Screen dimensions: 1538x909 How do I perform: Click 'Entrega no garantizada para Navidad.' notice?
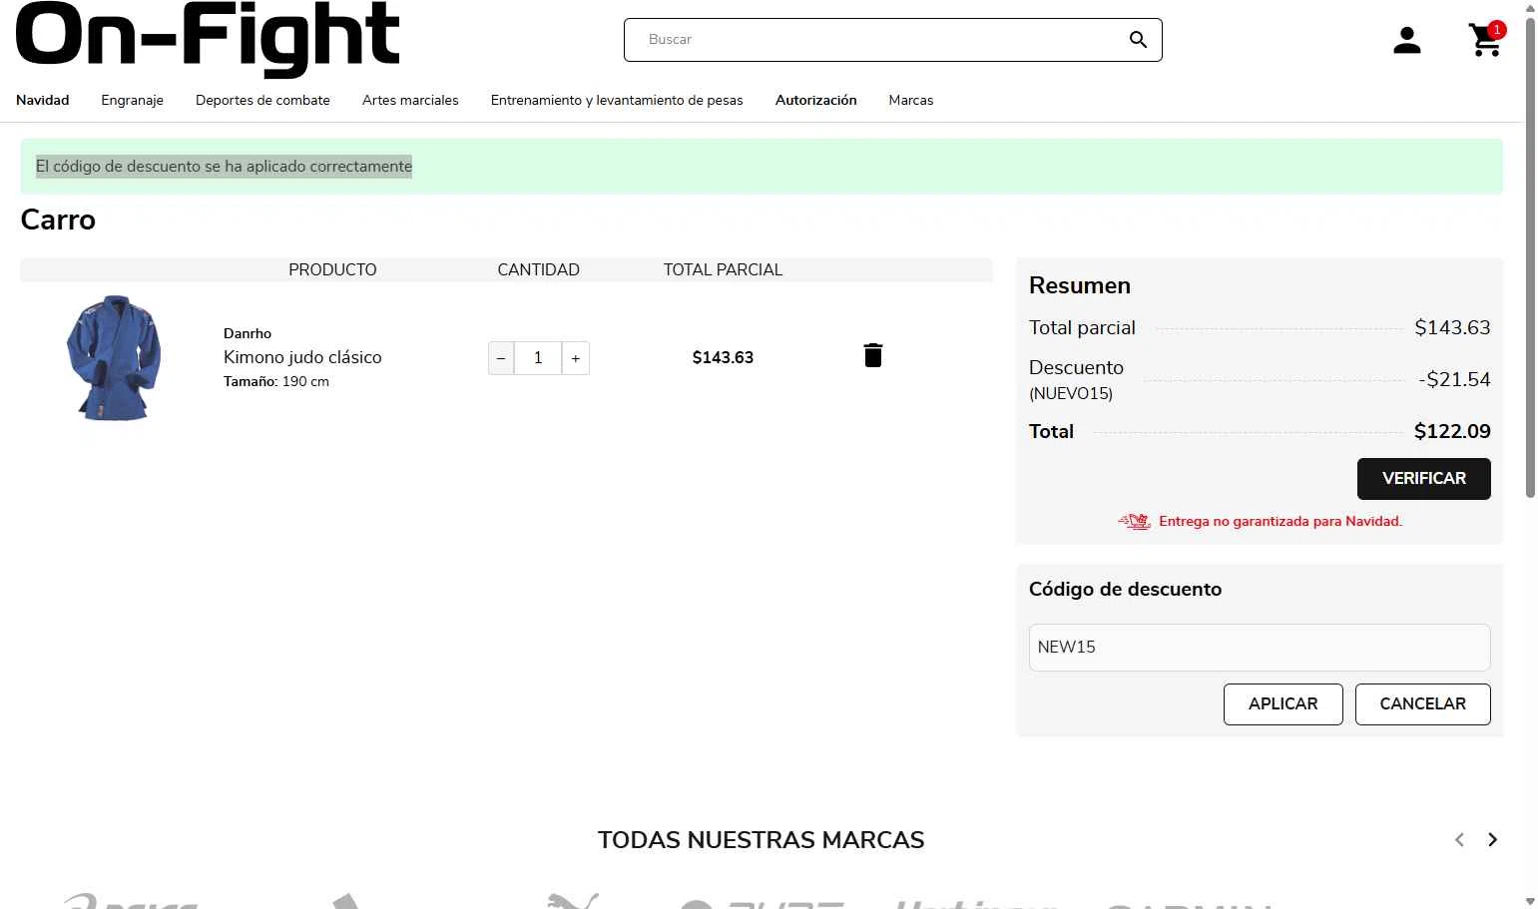pos(1281,521)
